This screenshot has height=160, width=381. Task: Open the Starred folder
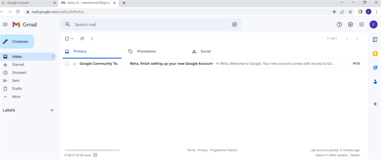pyautogui.click(x=18, y=65)
